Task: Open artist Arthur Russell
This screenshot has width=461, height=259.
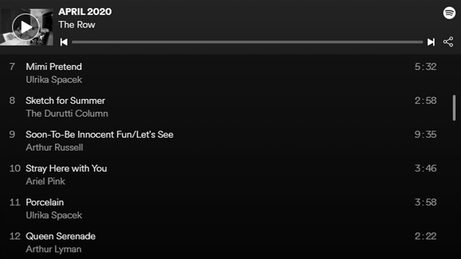Action: [54, 147]
